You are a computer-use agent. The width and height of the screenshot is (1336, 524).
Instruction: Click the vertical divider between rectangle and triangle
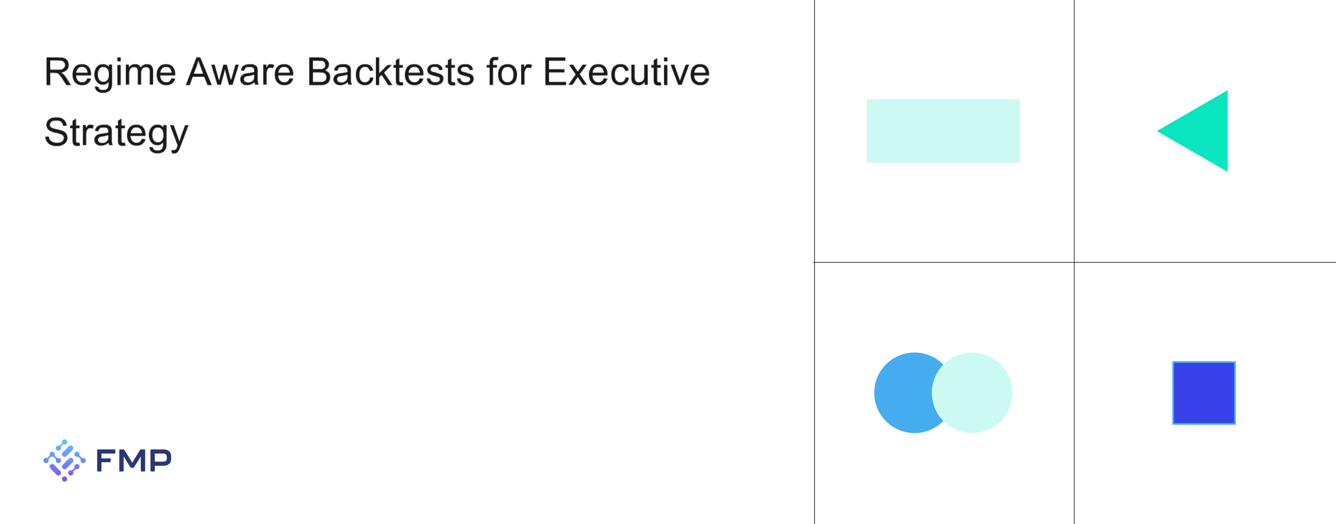click(x=1074, y=131)
